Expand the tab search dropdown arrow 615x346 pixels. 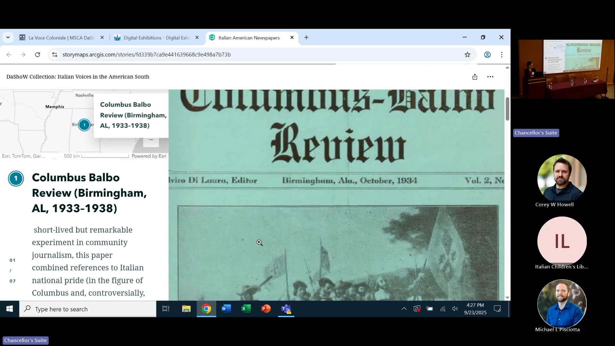click(8, 37)
